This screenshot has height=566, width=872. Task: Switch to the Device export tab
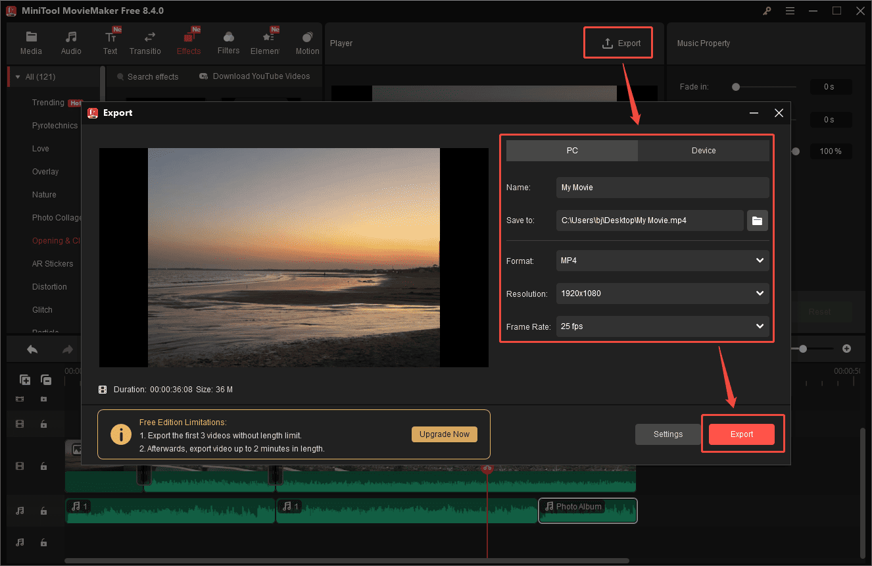[x=703, y=150]
